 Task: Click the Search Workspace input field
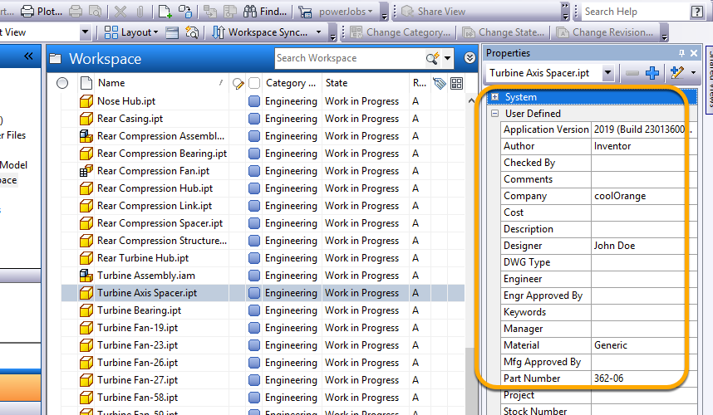coord(348,58)
